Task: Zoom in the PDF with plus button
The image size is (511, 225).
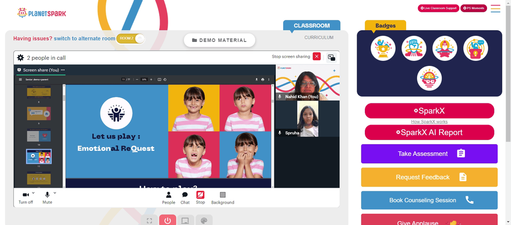Action: coord(151,80)
